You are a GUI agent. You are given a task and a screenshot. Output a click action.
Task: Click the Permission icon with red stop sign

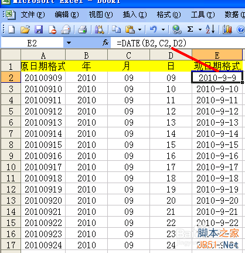pos(52,29)
